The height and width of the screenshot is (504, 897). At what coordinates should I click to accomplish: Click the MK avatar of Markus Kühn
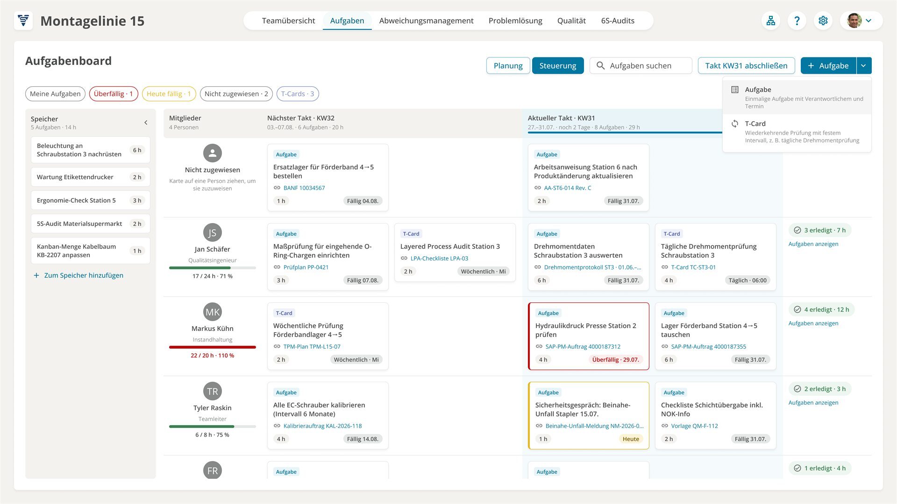pos(213,312)
